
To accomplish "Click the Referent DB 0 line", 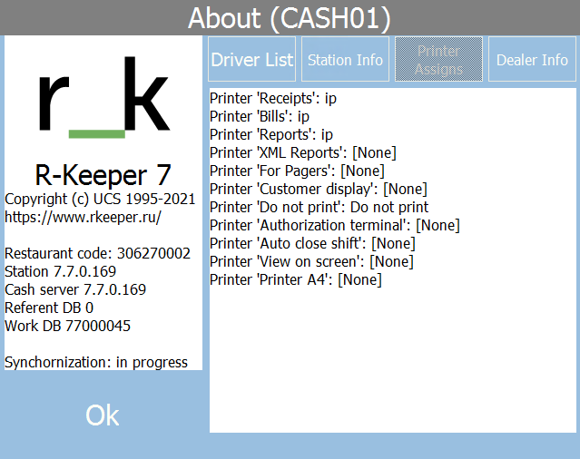I will click(x=49, y=308).
